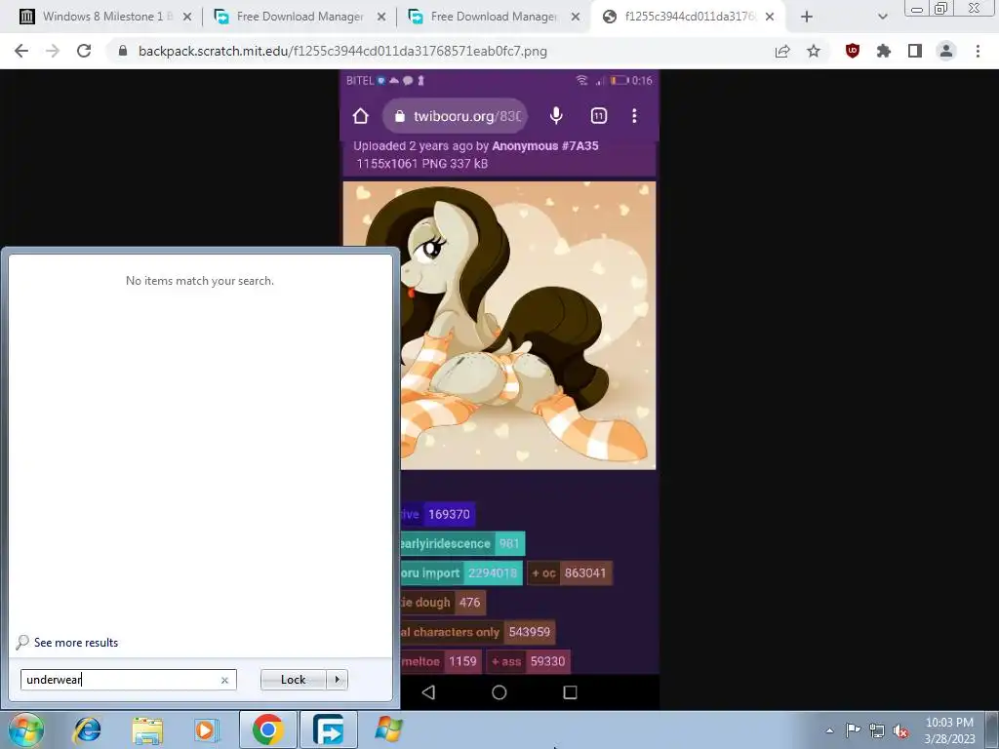Click the microphone icon in phone screenshot

[556, 115]
